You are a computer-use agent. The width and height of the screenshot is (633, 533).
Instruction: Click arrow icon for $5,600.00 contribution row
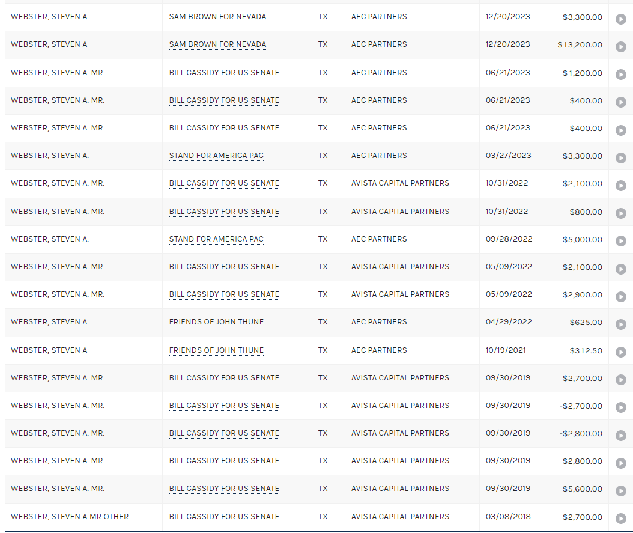620,490
